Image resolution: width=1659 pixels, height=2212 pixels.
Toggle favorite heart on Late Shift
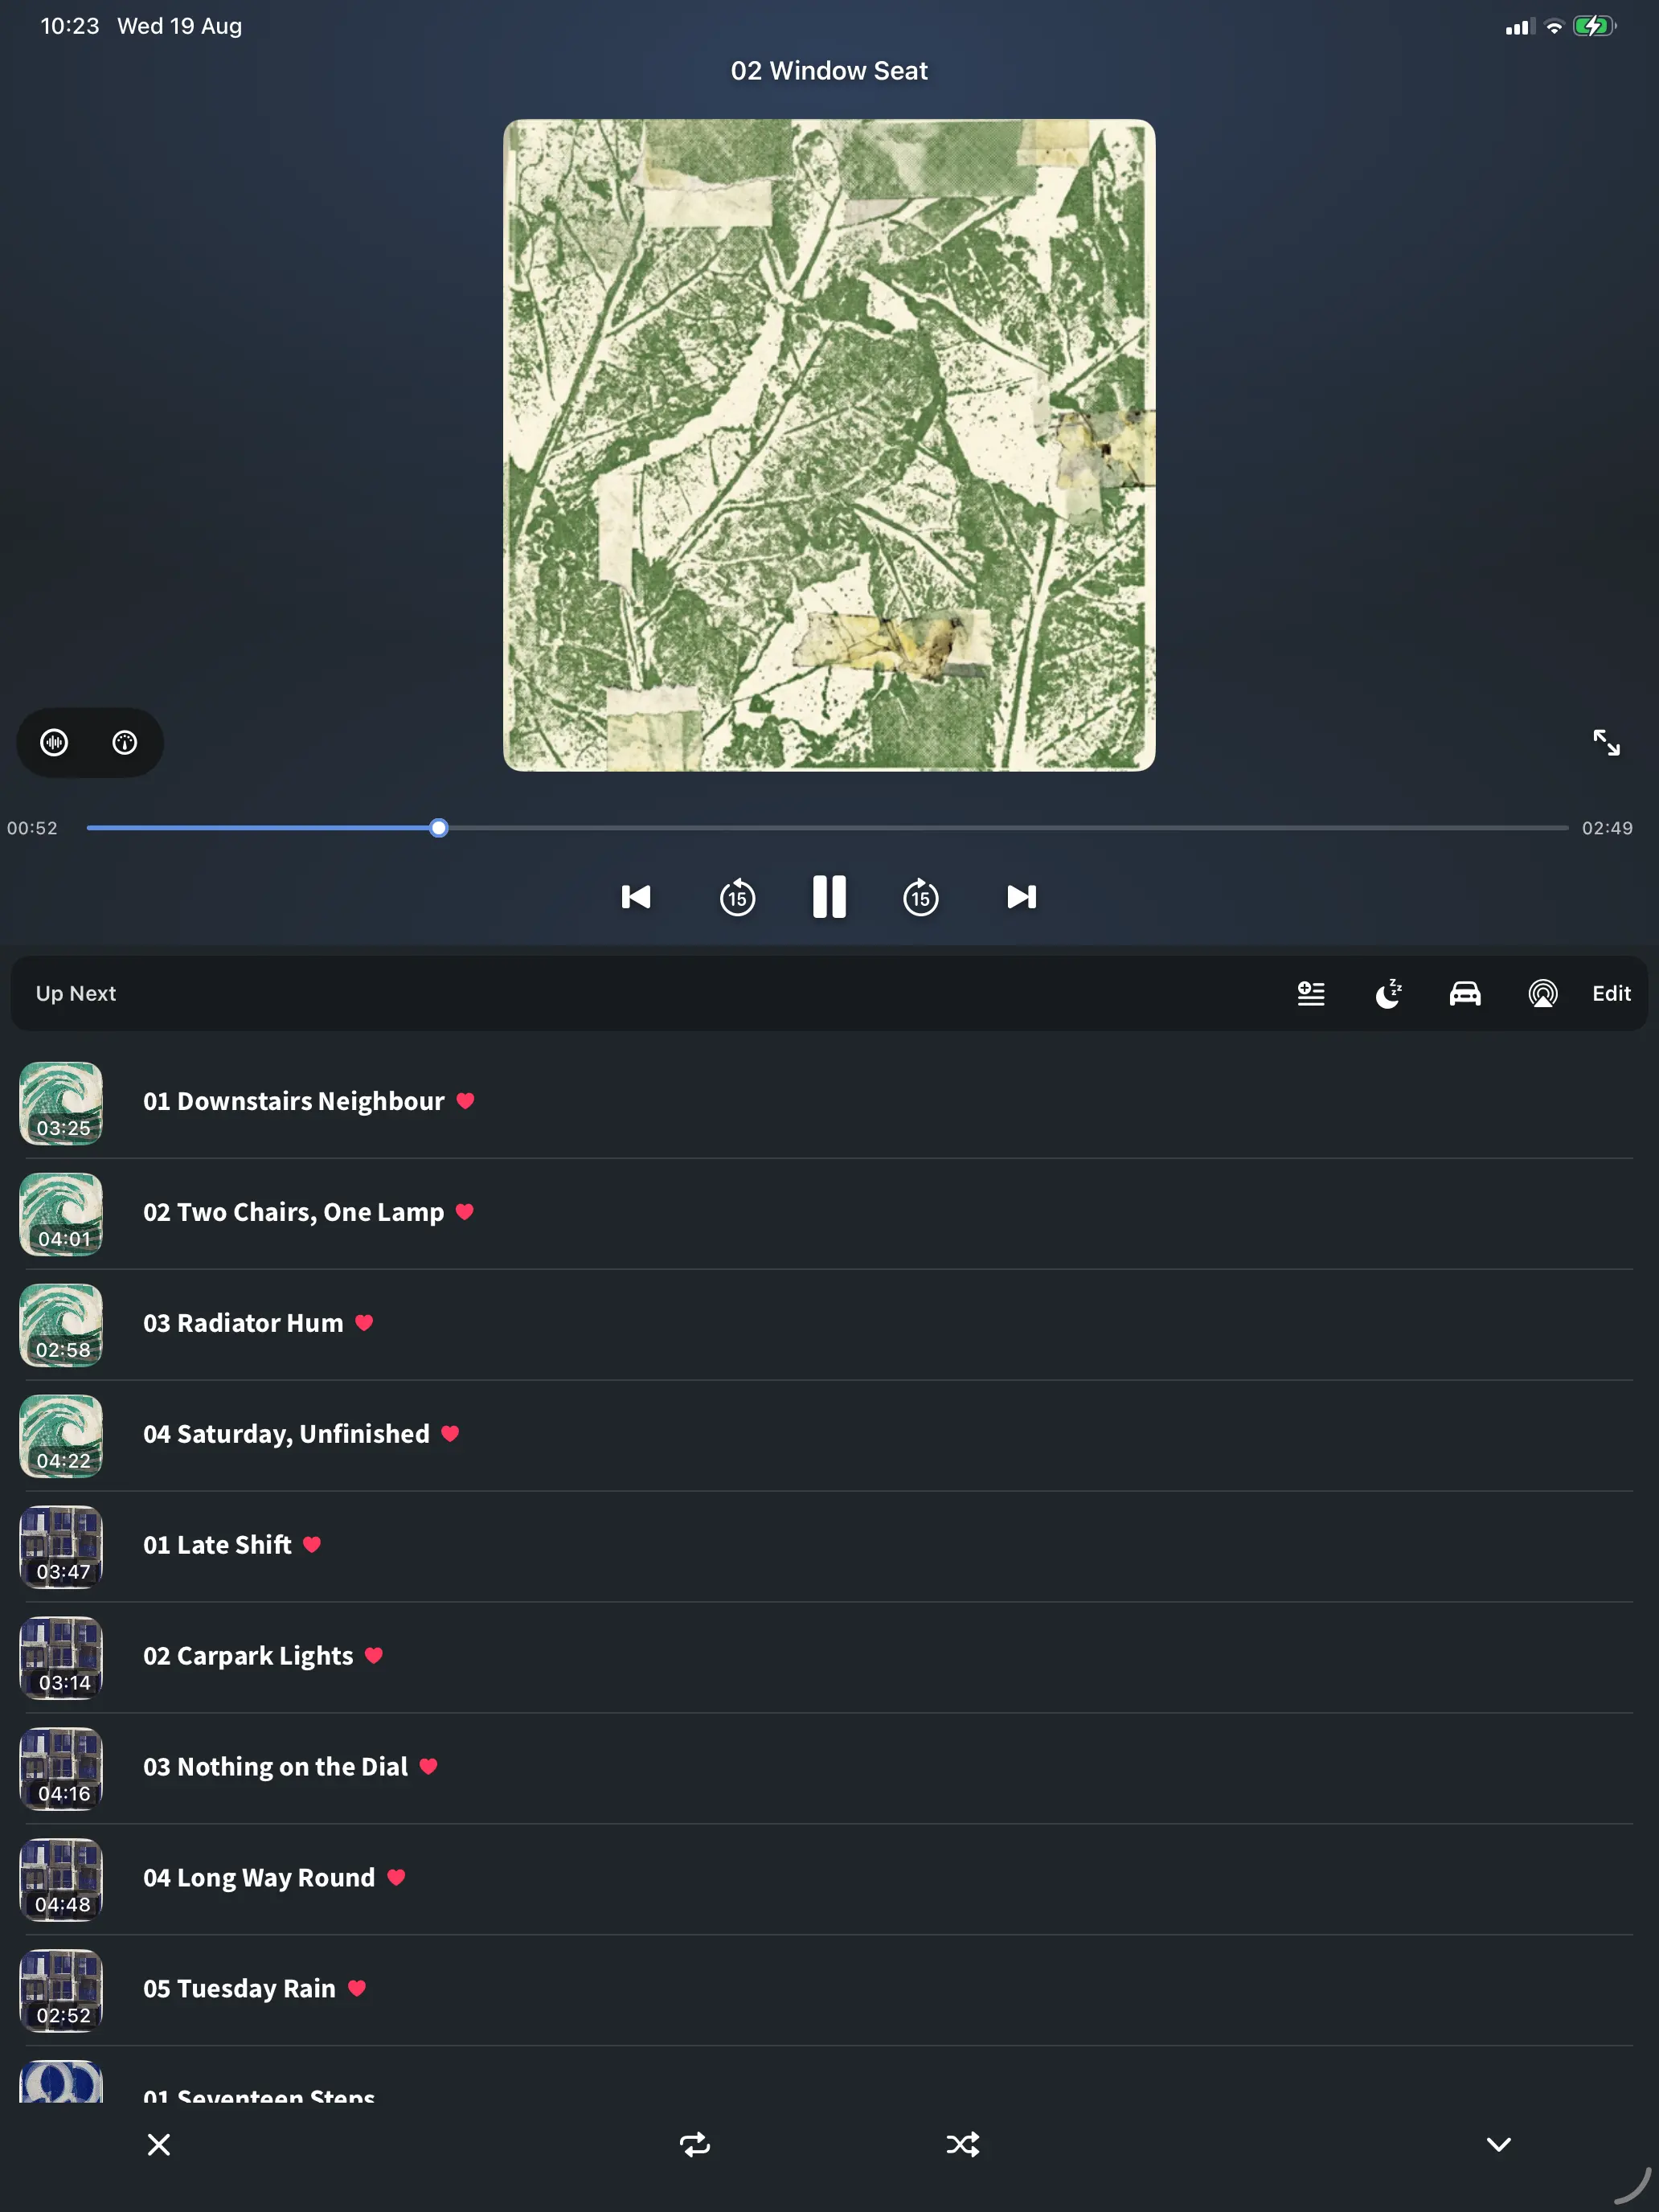[x=312, y=1545]
